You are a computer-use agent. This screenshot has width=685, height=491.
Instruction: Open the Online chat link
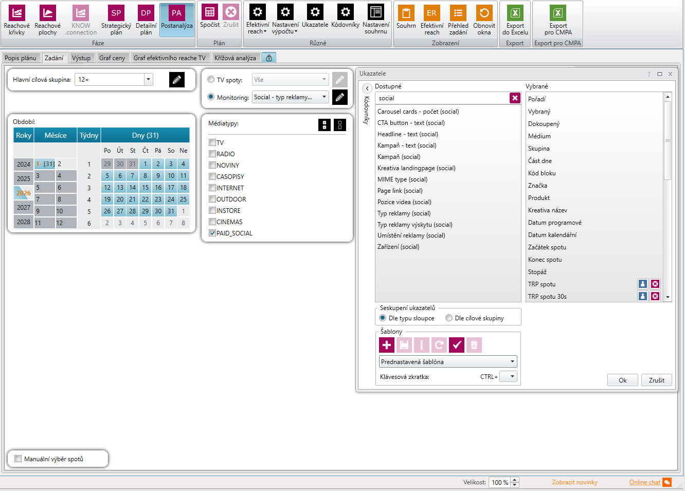pos(644,482)
